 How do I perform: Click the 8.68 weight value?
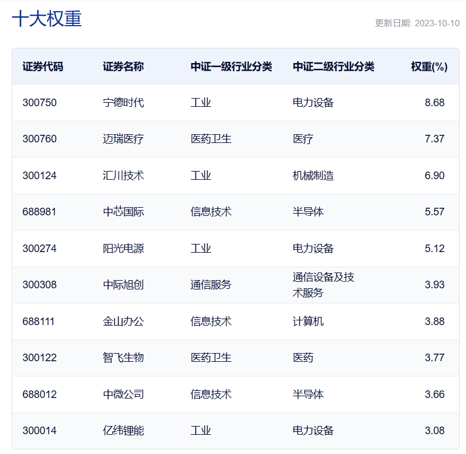click(435, 103)
